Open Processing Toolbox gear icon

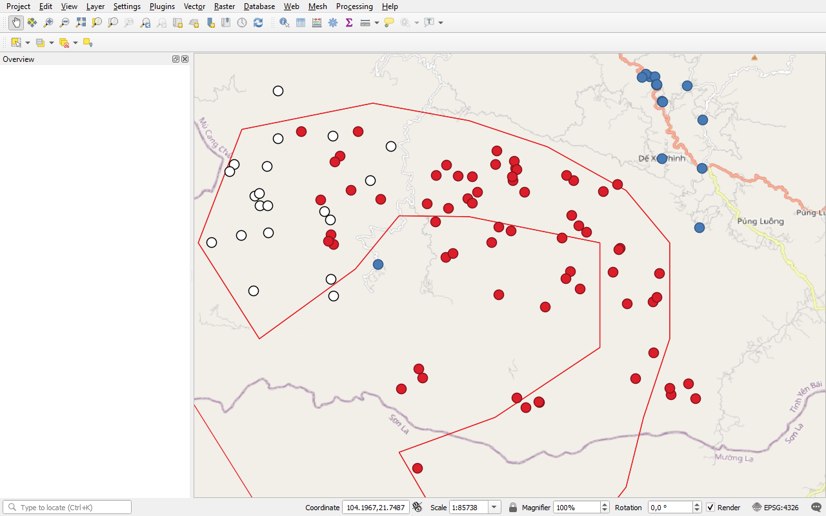point(333,23)
